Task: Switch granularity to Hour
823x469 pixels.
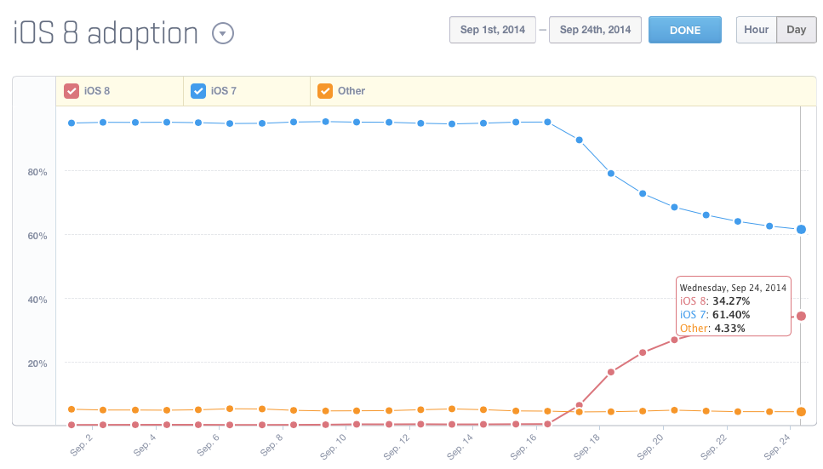Action: click(x=756, y=30)
